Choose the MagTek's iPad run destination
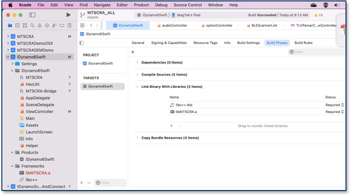Viewport: 351px width, 196px height. point(186,15)
